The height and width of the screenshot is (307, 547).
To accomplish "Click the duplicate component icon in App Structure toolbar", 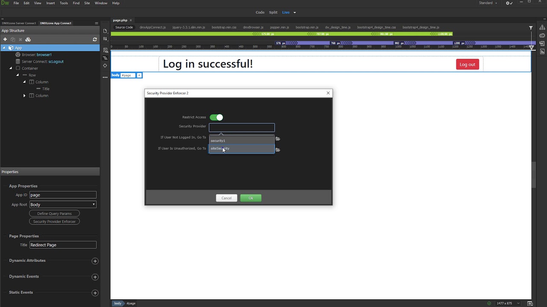I will pyautogui.click(x=13, y=39).
